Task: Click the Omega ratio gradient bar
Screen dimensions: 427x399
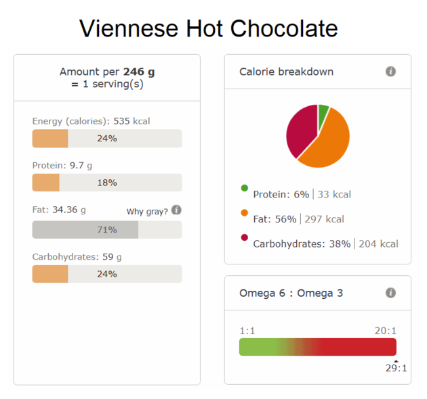Action: click(317, 347)
